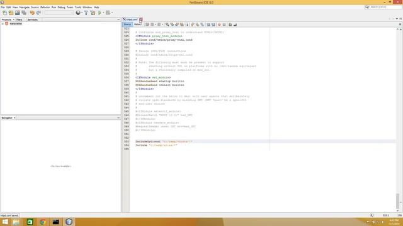Click the globe browser icon in main toolbar
Image resolution: width=403 pixels, height=226 pixels.
pyautogui.click(x=78, y=13)
